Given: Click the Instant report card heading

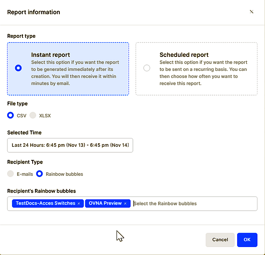Looking at the screenshot, I should pos(51,55).
